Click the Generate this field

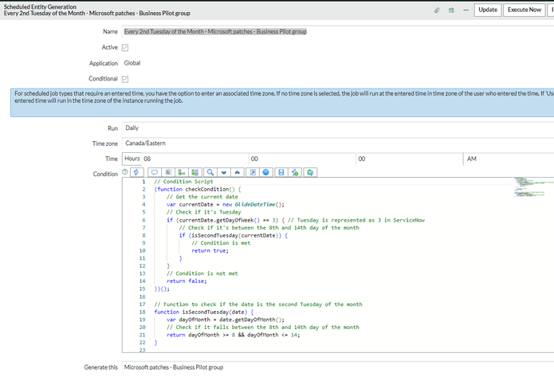point(338,367)
